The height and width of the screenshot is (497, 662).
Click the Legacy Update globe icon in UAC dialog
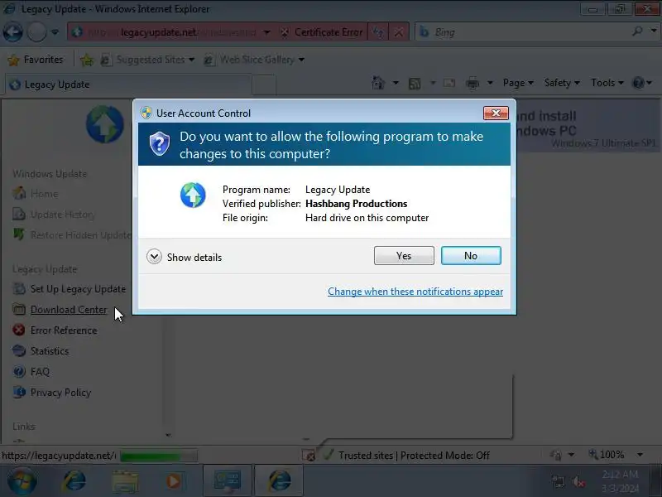[193, 195]
